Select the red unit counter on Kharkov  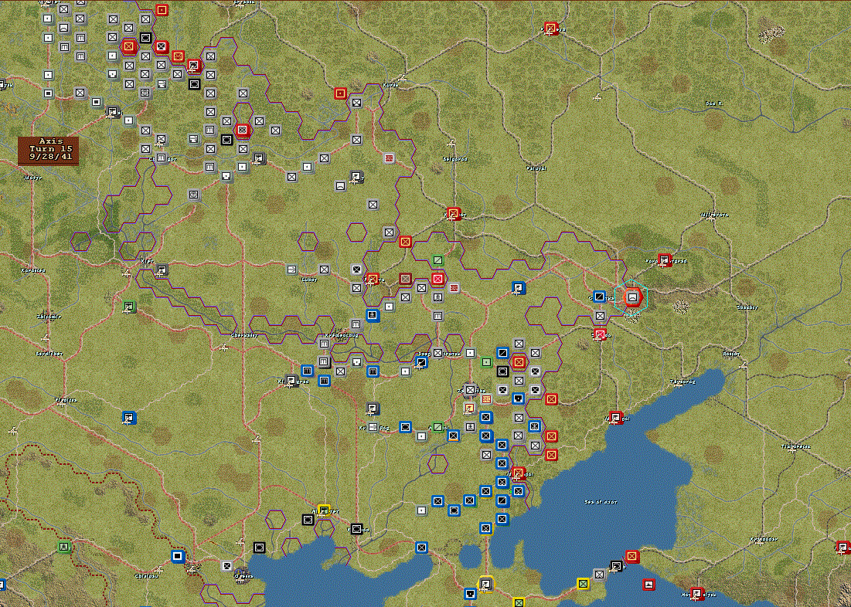[x=454, y=214]
